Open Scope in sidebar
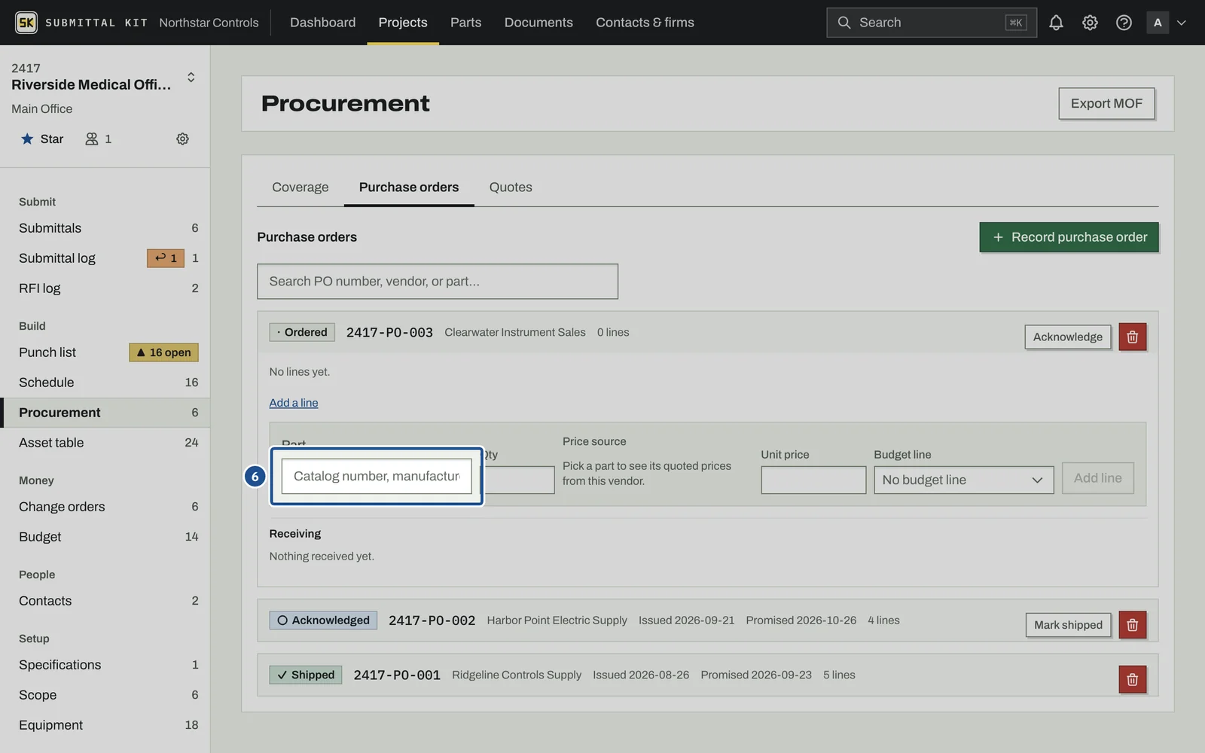The image size is (1205, 753). [x=105, y=695]
